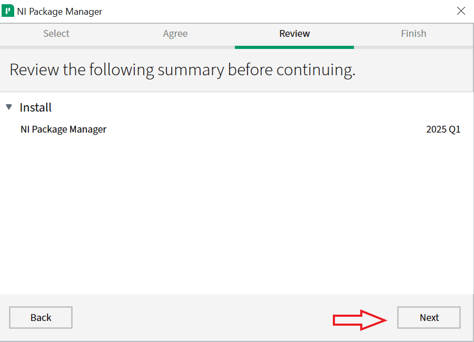Click the Install section heading label

(x=36, y=108)
